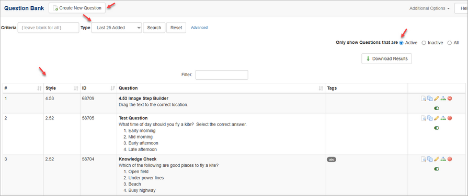Screen dimensions: 468x196
Task: Focus the table Filter input field
Action: pos(222,75)
